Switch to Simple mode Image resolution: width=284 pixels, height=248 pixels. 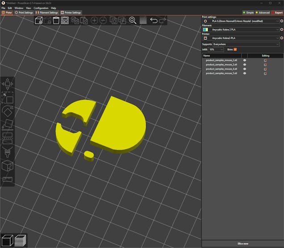pos(248,13)
